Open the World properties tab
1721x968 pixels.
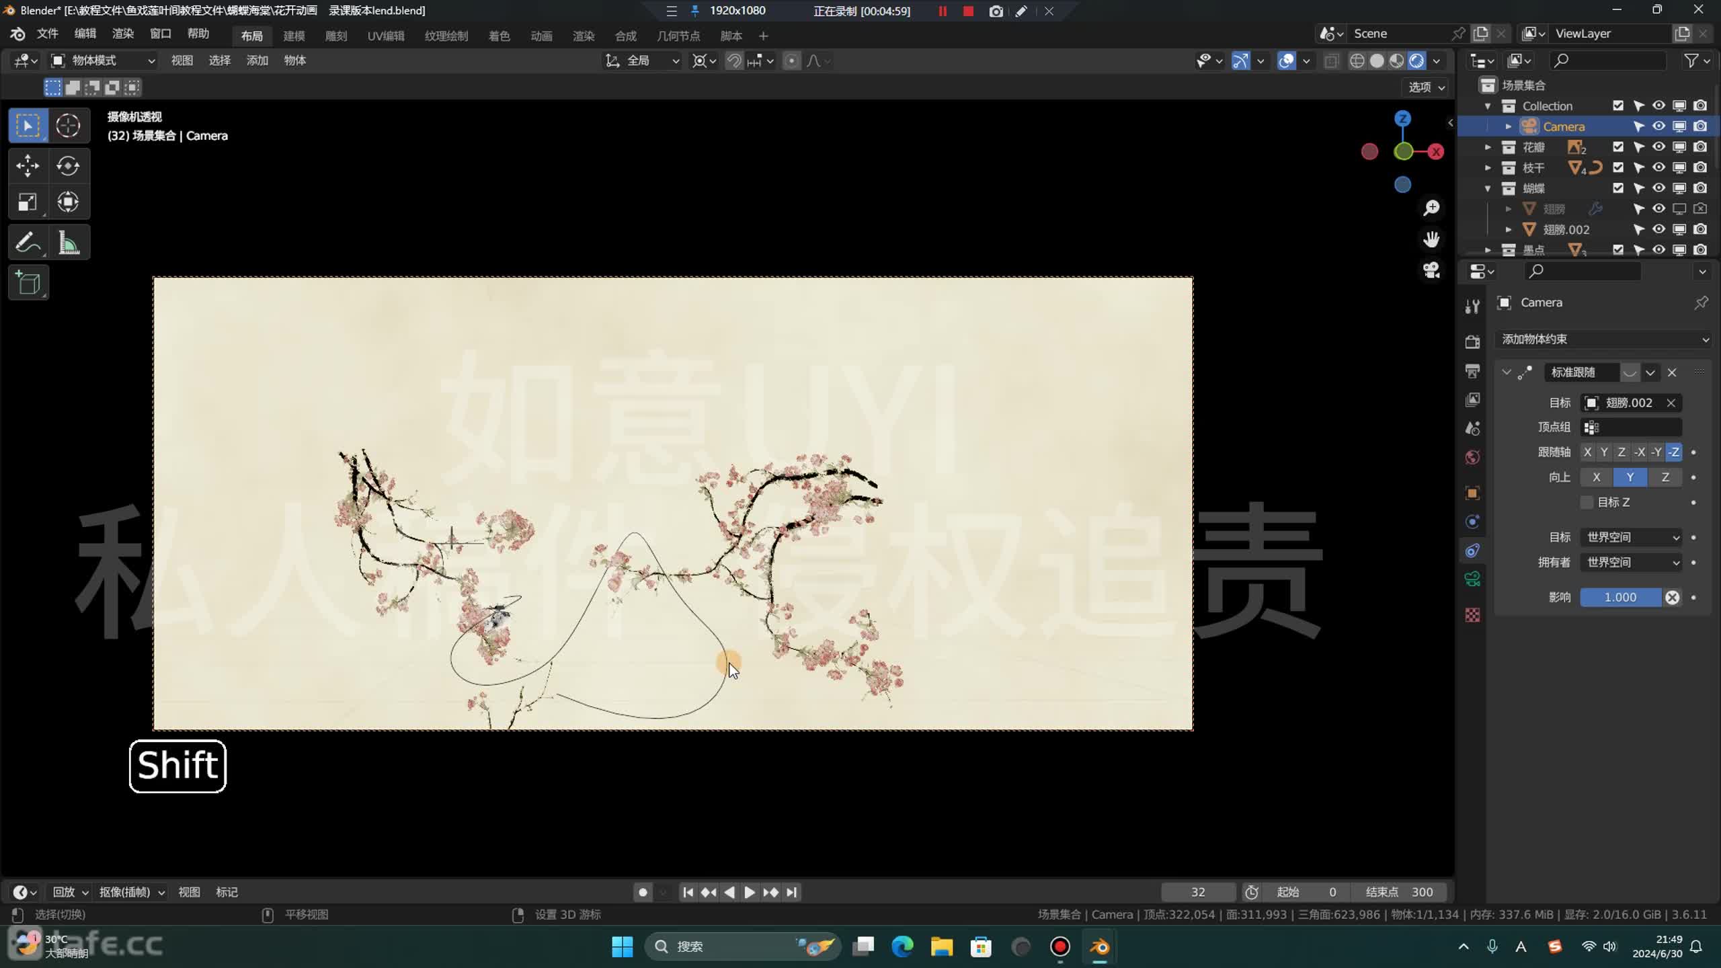[1472, 458]
